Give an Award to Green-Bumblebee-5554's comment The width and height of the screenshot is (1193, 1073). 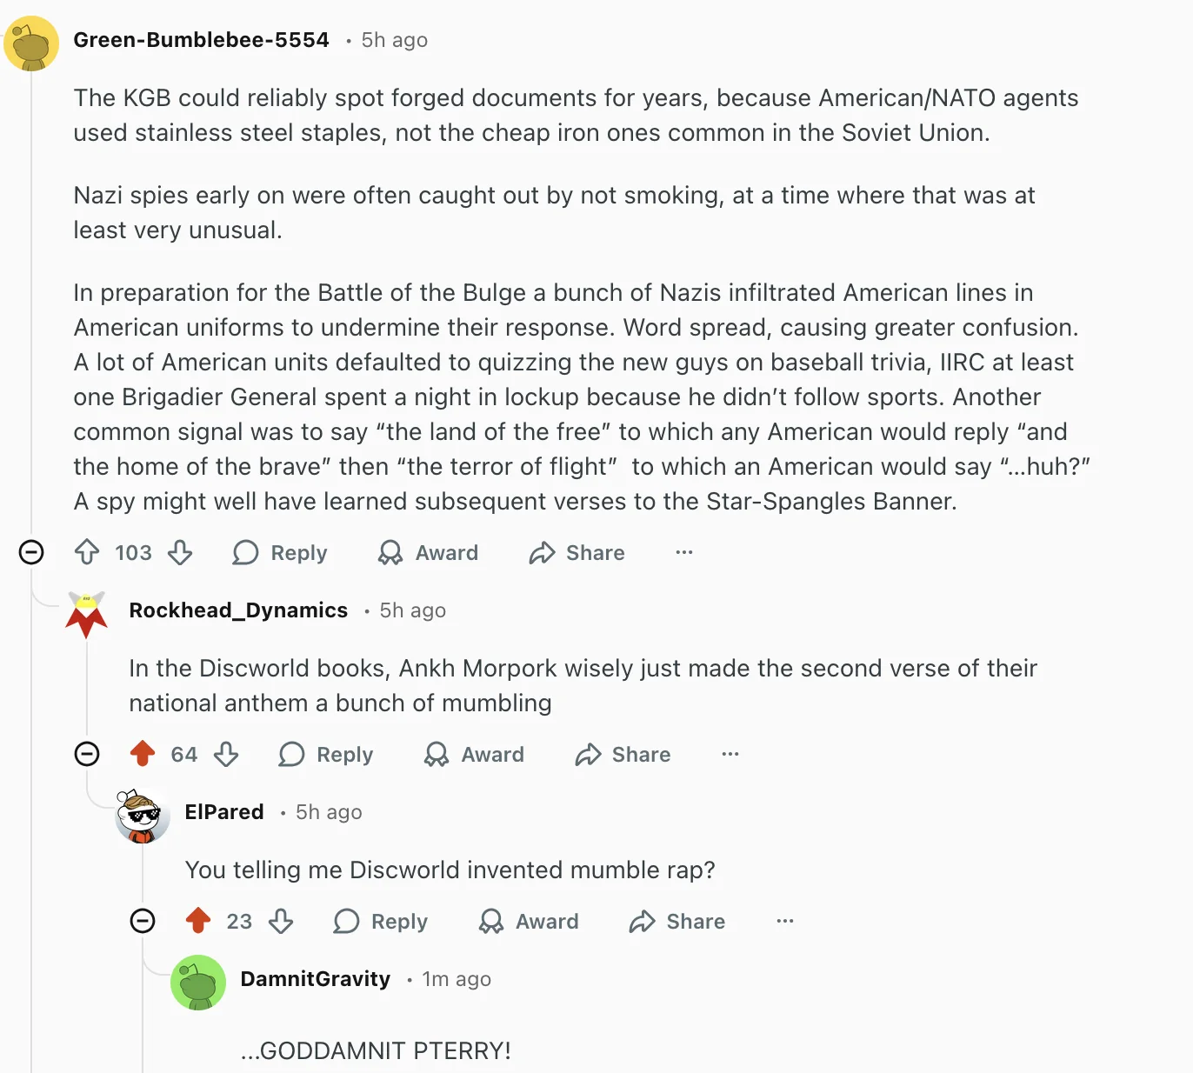pyautogui.click(x=428, y=552)
